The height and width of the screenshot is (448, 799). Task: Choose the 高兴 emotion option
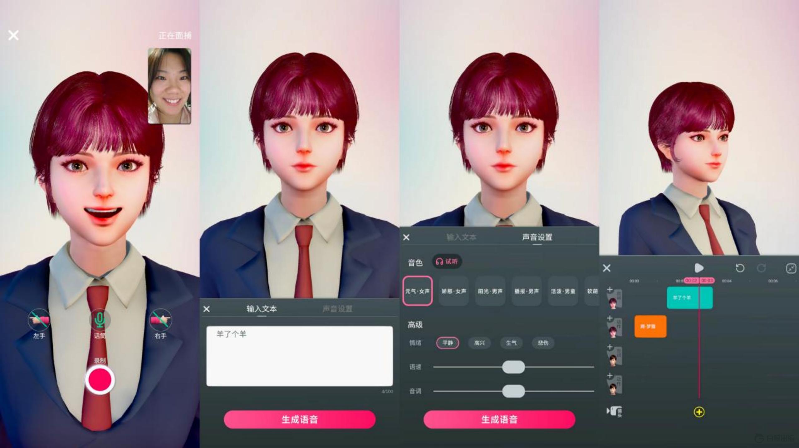pos(479,343)
